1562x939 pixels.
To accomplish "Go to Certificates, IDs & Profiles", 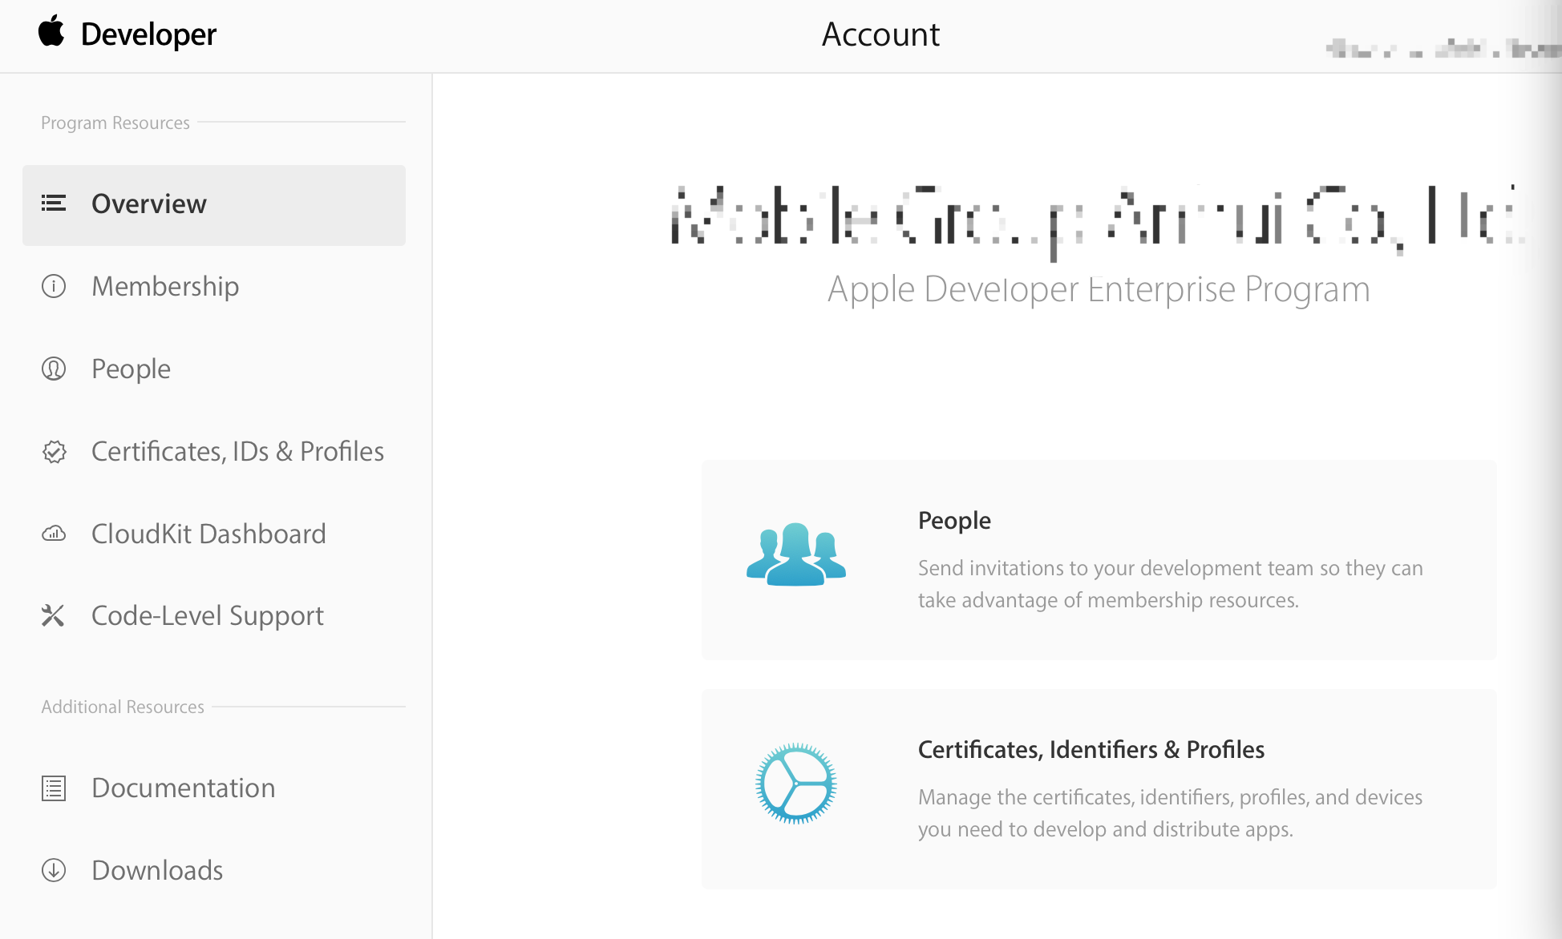I will 237,452.
